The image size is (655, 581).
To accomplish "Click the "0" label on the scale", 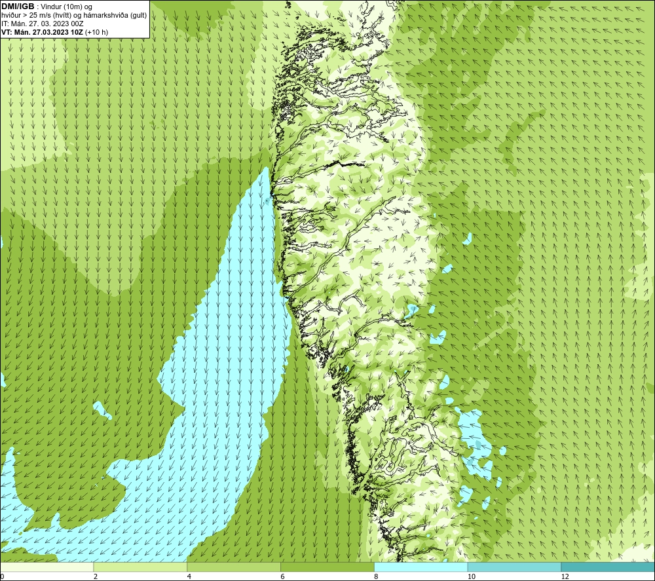I will click(2, 576).
